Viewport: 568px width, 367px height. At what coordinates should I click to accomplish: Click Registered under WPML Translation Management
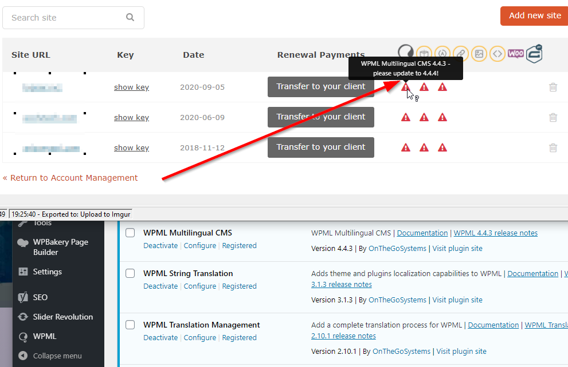point(240,337)
